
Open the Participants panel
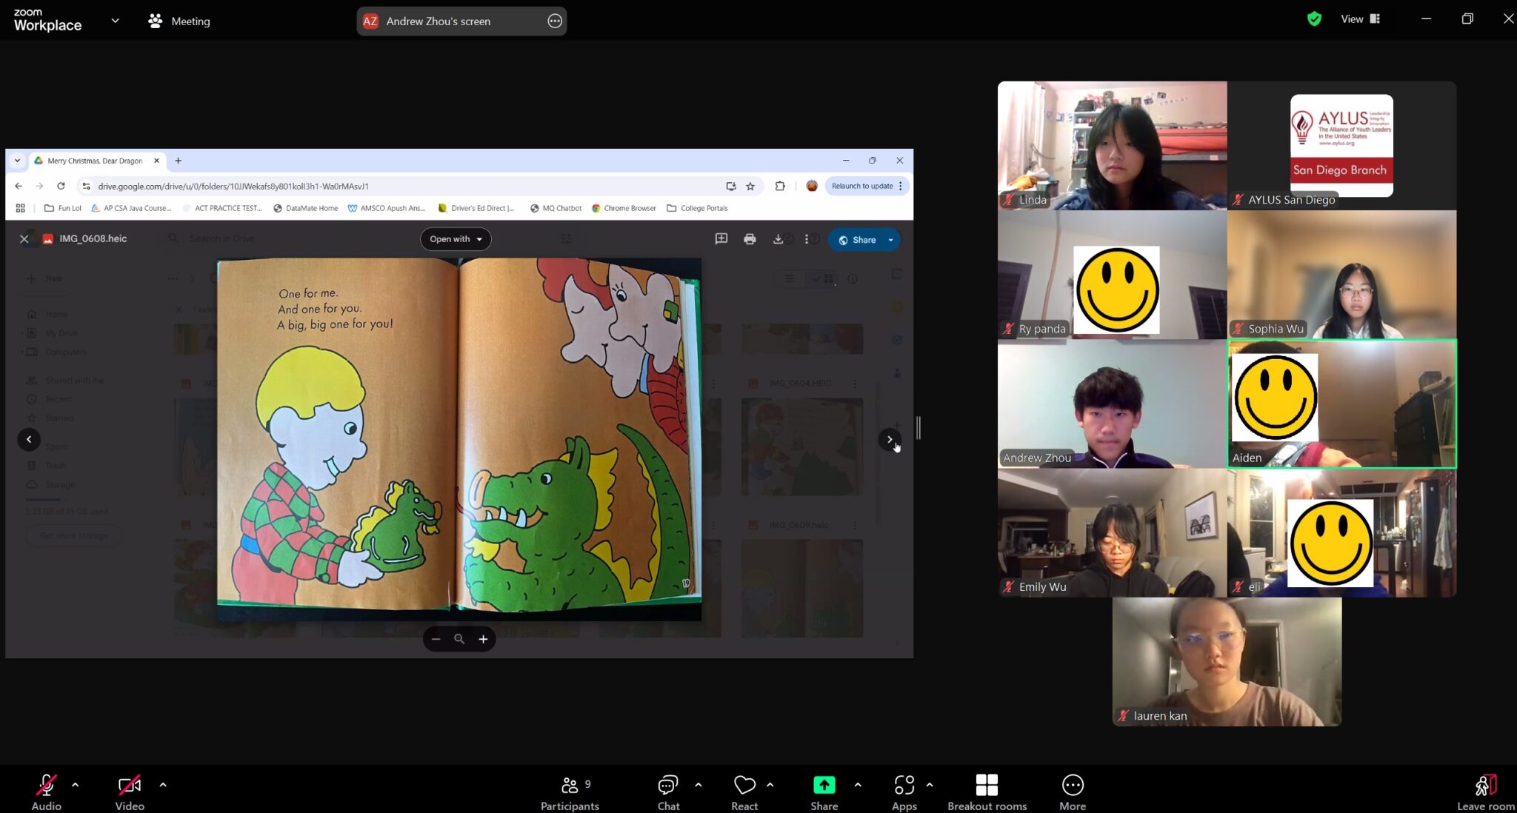(570, 791)
